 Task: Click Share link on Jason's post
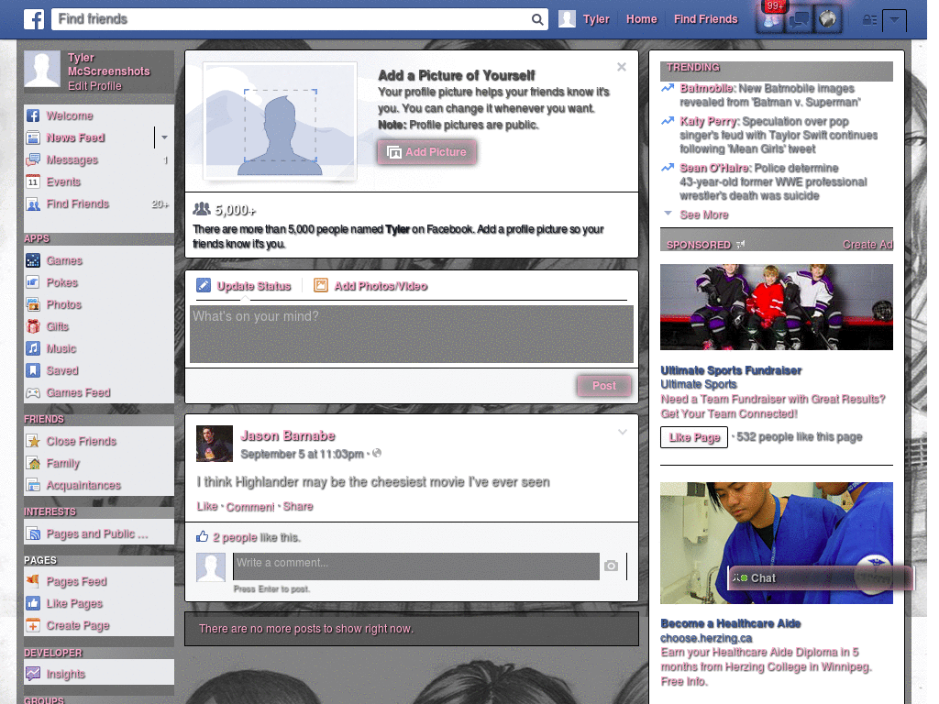pos(298,506)
